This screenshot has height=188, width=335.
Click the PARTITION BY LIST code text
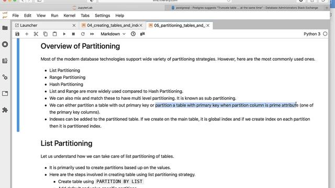coord(119,182)
